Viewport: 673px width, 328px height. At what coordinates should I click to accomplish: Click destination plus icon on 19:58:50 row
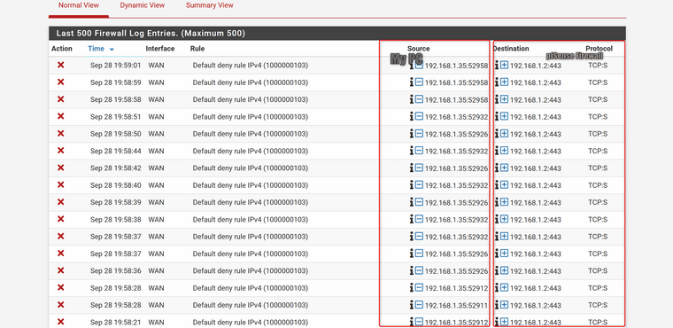(505, 134)
